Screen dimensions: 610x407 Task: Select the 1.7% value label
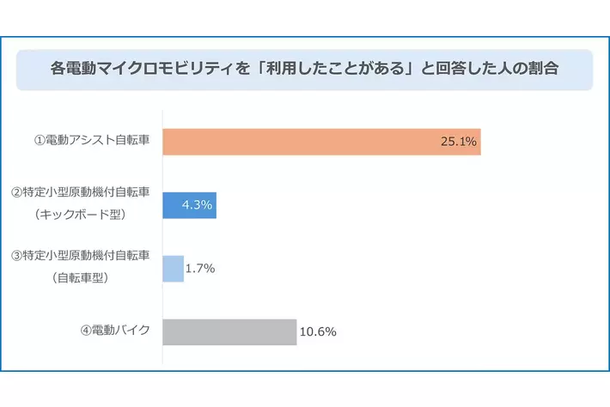200,268
